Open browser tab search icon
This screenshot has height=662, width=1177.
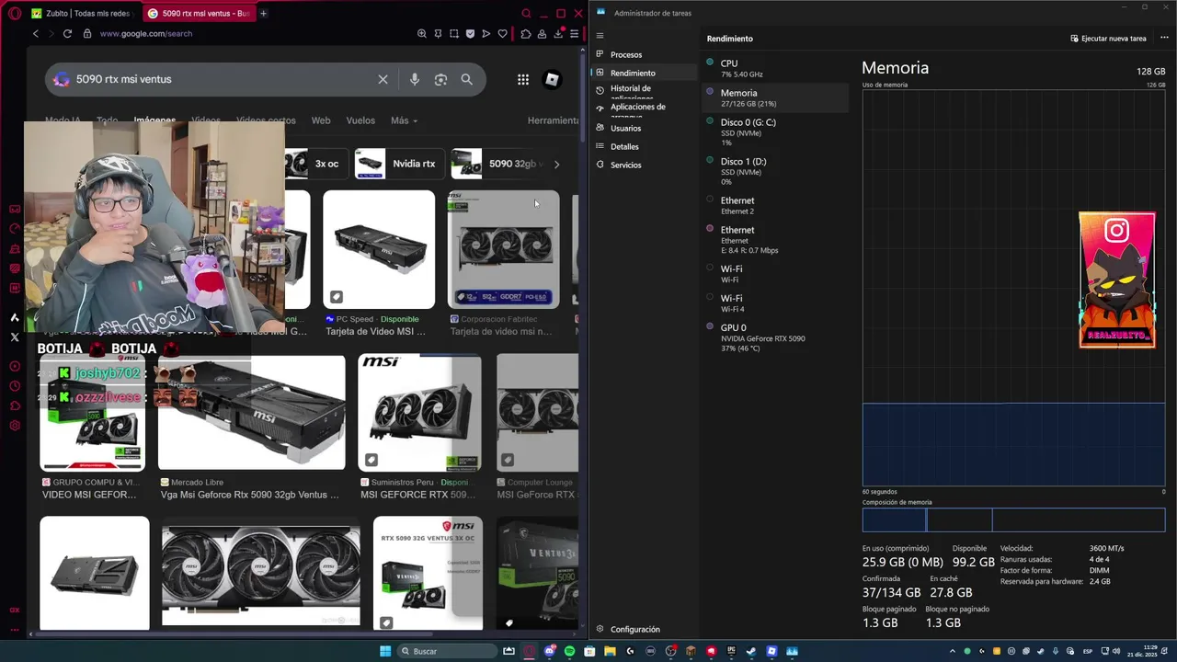[526, 14]
